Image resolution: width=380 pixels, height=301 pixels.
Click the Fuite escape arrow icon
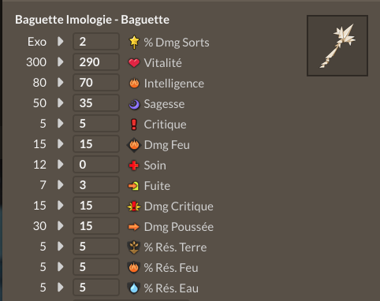click(x=133, y=186)
